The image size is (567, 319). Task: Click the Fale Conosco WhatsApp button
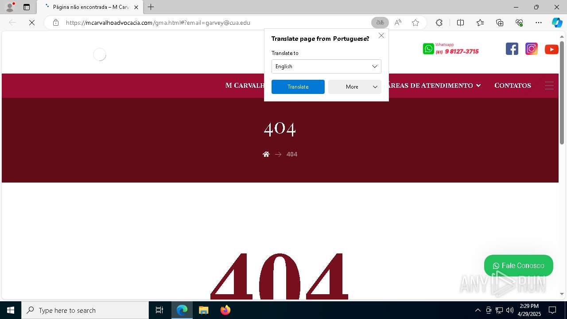(x=519, y=266)
